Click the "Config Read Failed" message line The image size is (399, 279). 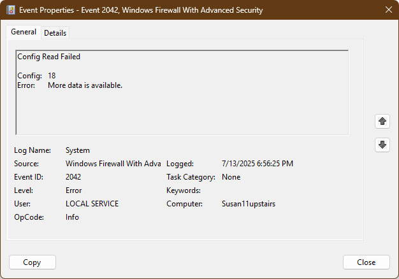pos(48,57)
